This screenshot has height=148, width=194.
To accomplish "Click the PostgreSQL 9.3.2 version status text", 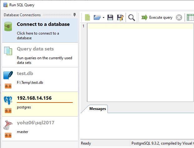I will point(162,143).
